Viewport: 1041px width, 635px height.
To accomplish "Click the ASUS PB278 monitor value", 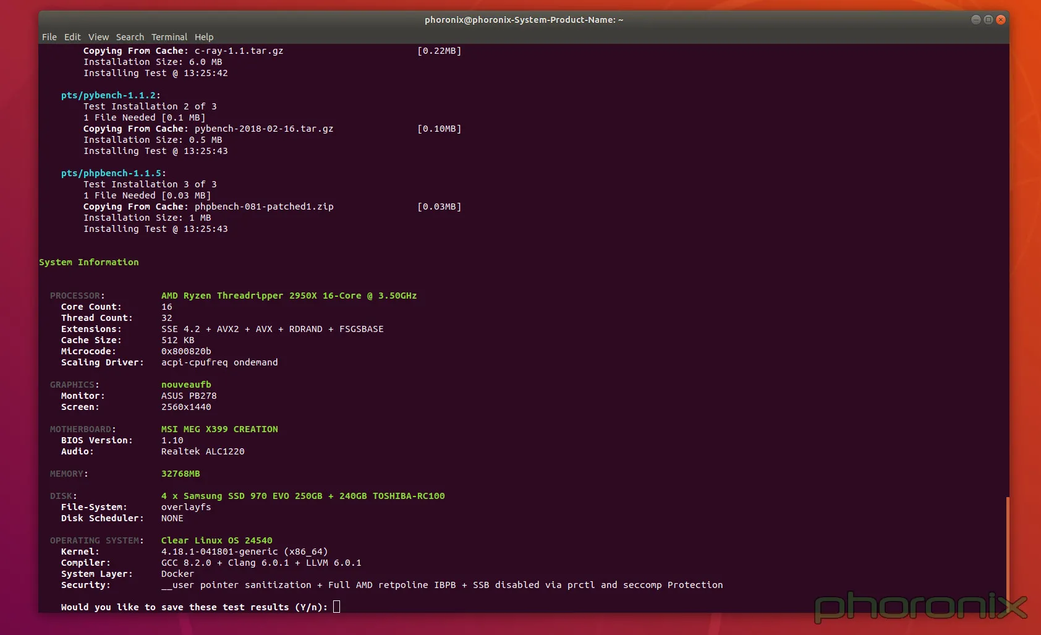I will pos(189,396).
